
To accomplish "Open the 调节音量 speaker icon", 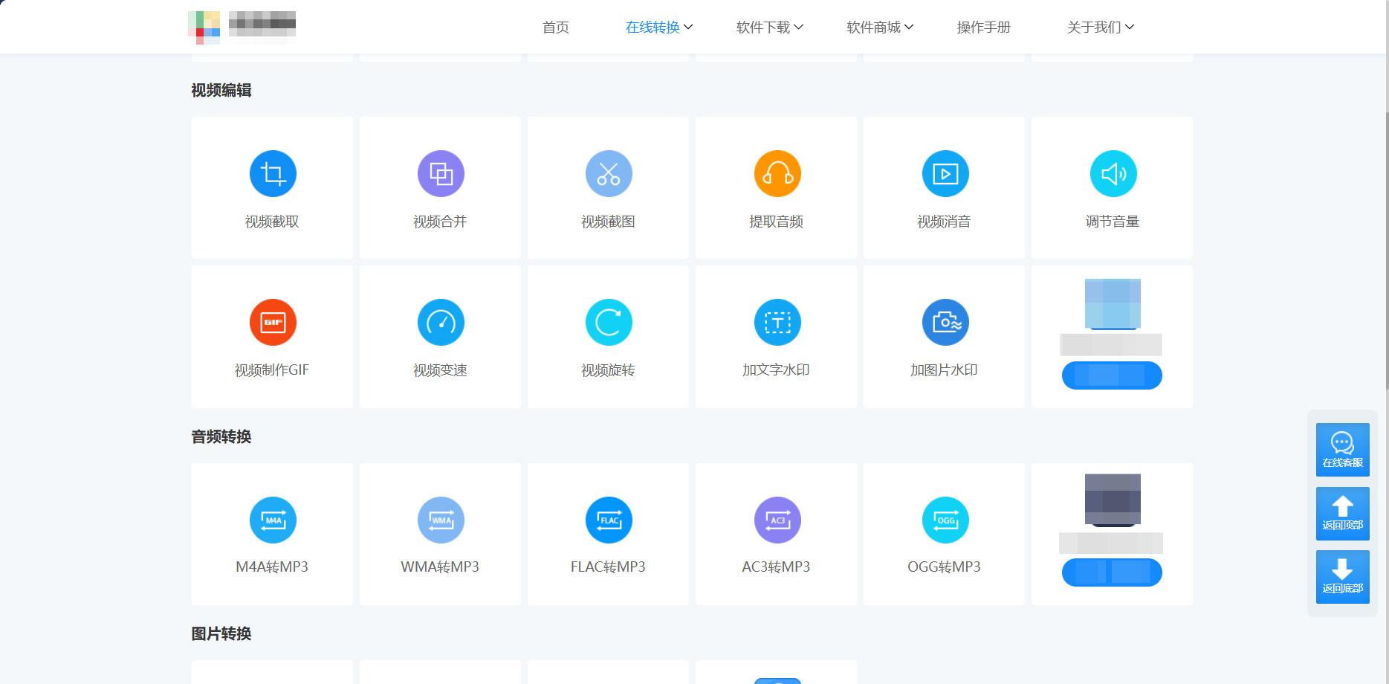I will click(1113, 174).
